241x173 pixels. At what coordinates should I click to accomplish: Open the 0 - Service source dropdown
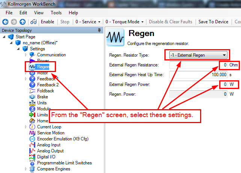(88, 22)
